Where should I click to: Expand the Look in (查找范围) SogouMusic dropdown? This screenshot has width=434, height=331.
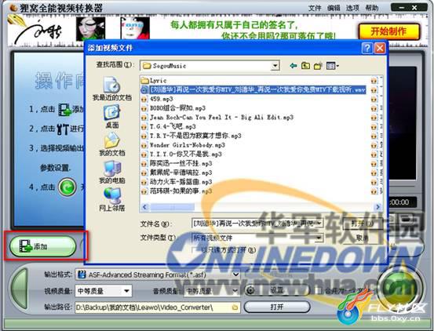[275, 66]
